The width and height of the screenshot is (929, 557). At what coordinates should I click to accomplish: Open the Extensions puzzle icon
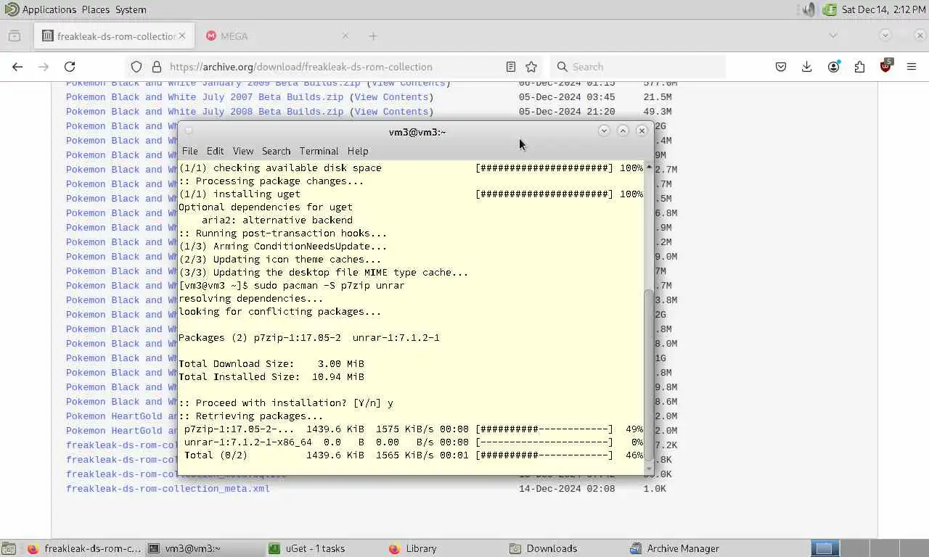(x=859, y=67)
